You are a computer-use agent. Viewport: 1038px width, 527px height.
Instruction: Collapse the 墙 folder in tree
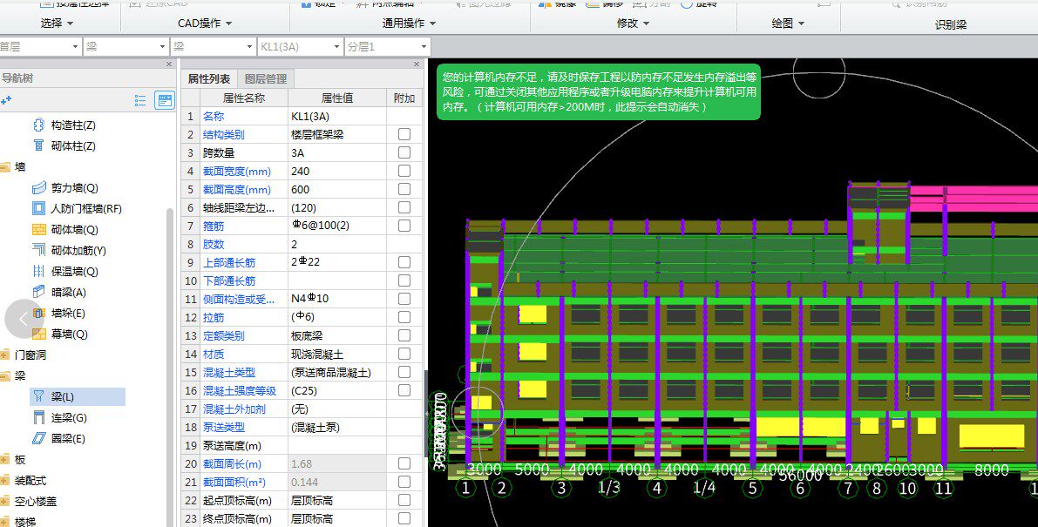coord(5,167)
